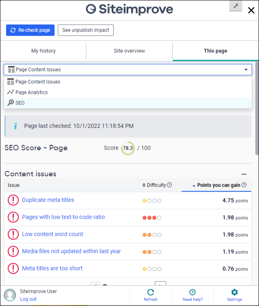Open Settings gear in footer
The width and height of the screenshot is (259, 306).
(235, 292)
